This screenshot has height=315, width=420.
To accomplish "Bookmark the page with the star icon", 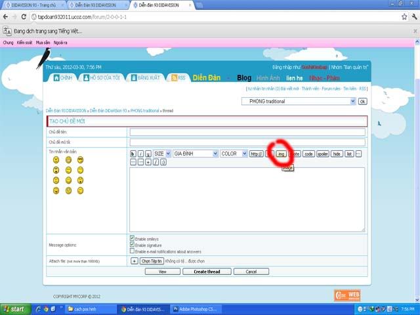I will coord(404,17).
